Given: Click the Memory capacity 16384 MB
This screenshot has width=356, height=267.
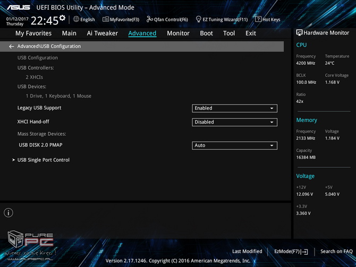Looking at the screenshot, I should (x=306, y=157).
